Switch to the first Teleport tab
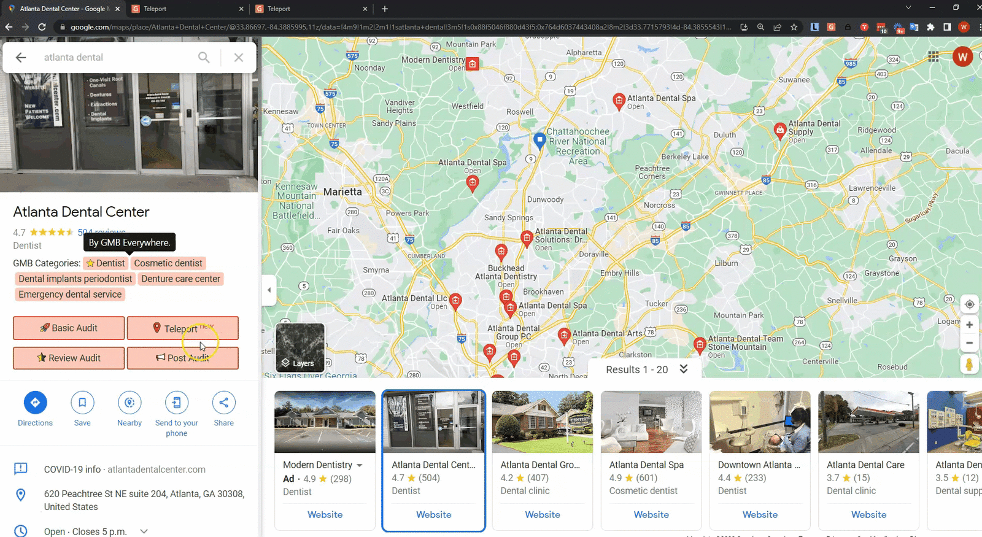Image resolution: width=982 pixels, height=537 pixels. 187,9
